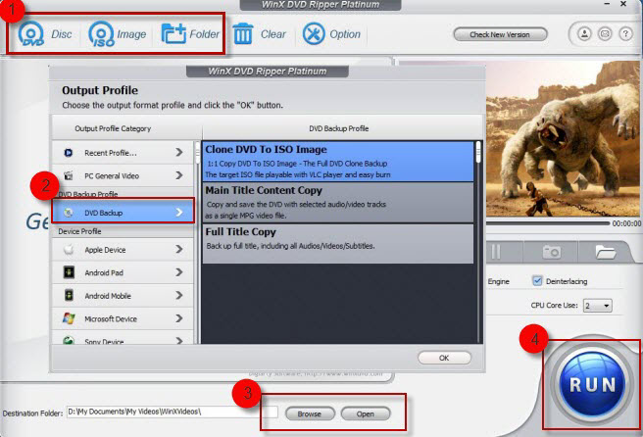643x437 pixels.
Task: Click the Microsoft Device Windows logo
Action: coord(69,318)
